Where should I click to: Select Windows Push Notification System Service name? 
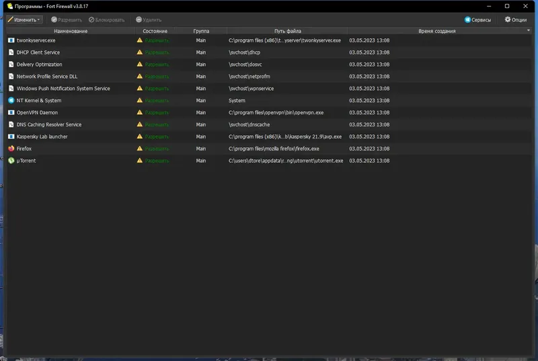(63, 89)
